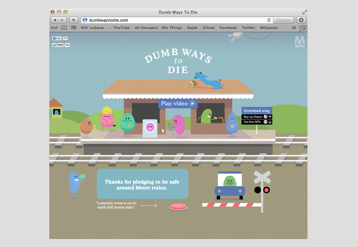The image size is (358, 247).
Task: Click the purple-blue character near the sign
Action: pyautogui.click(x=232, y=124)
